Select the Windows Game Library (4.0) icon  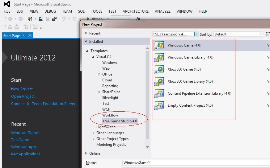pyautogui.click(x=159, y=57)
